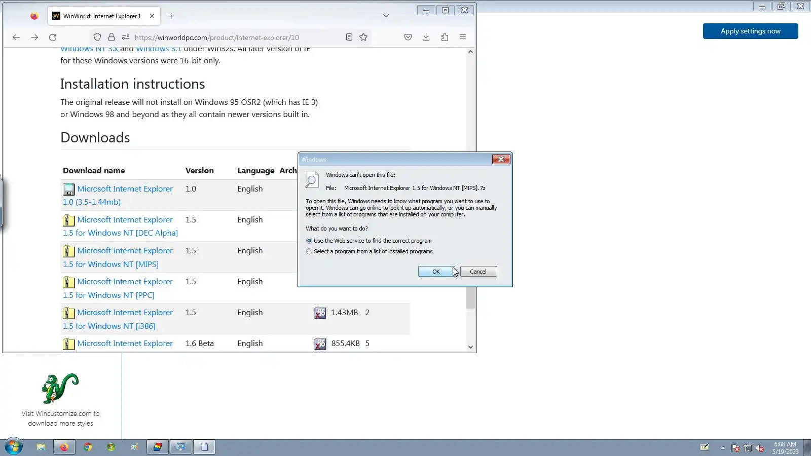Visit Wincustomize.com to download more styles
The image size is (811, 456).
[60, 419]
